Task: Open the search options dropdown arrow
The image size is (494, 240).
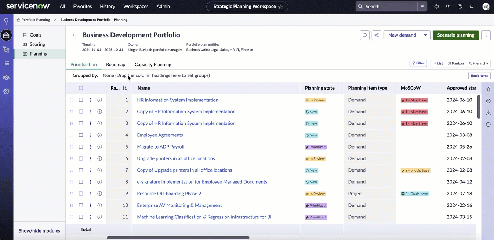Action: tap(422, 7)
